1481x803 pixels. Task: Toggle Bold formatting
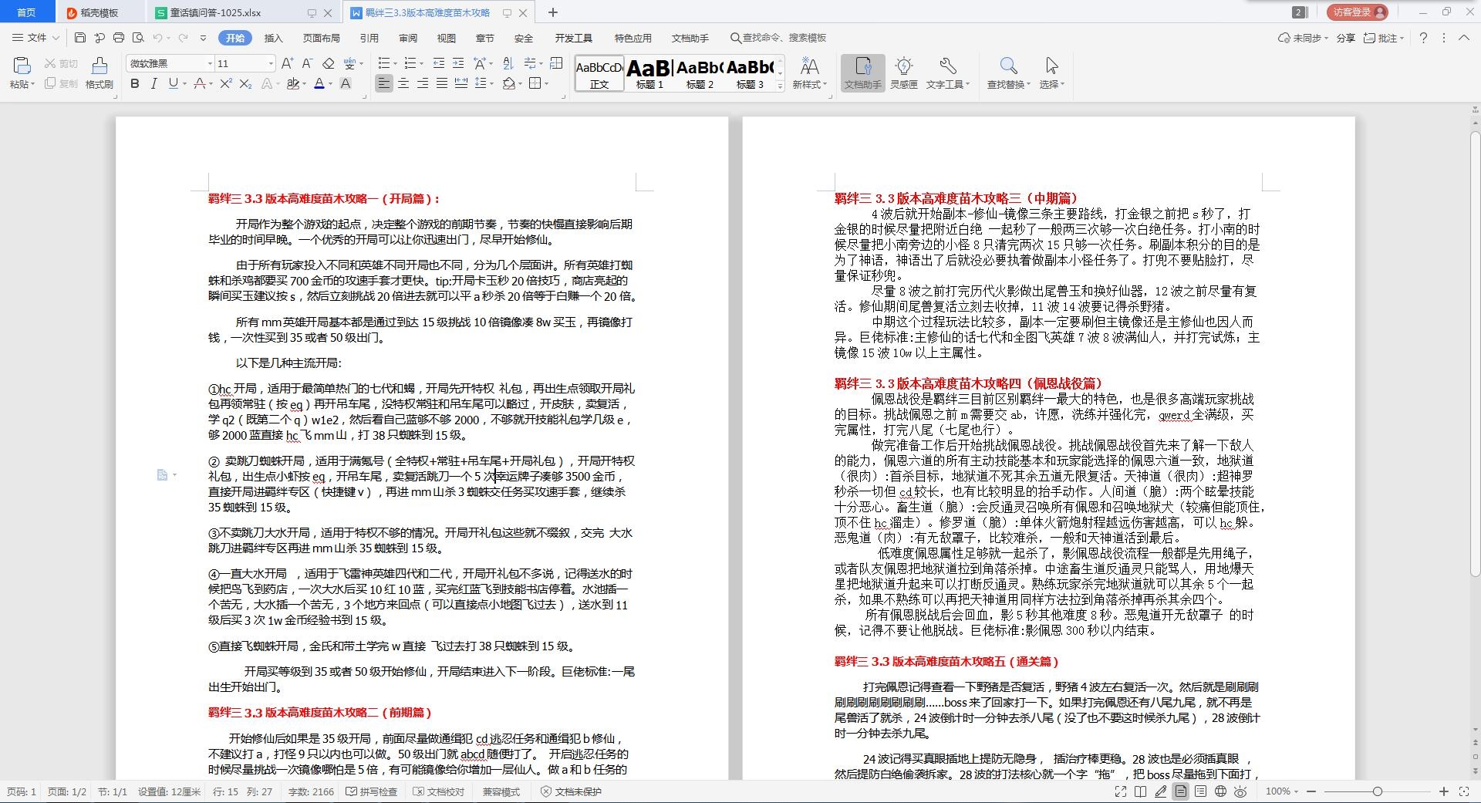pyautogui.click(x=135, y=83)
